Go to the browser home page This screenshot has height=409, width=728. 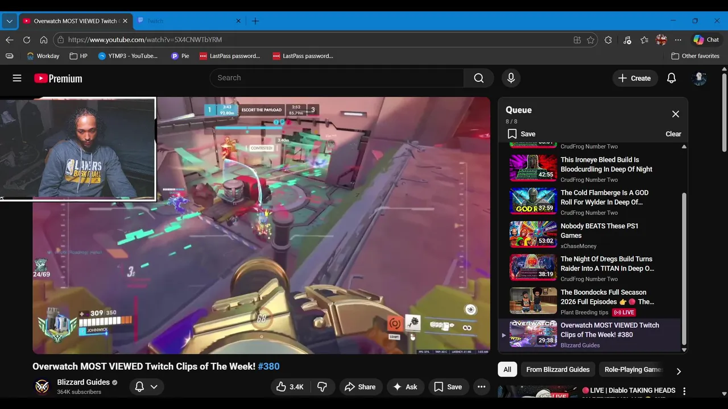click(x=43, y=40)
